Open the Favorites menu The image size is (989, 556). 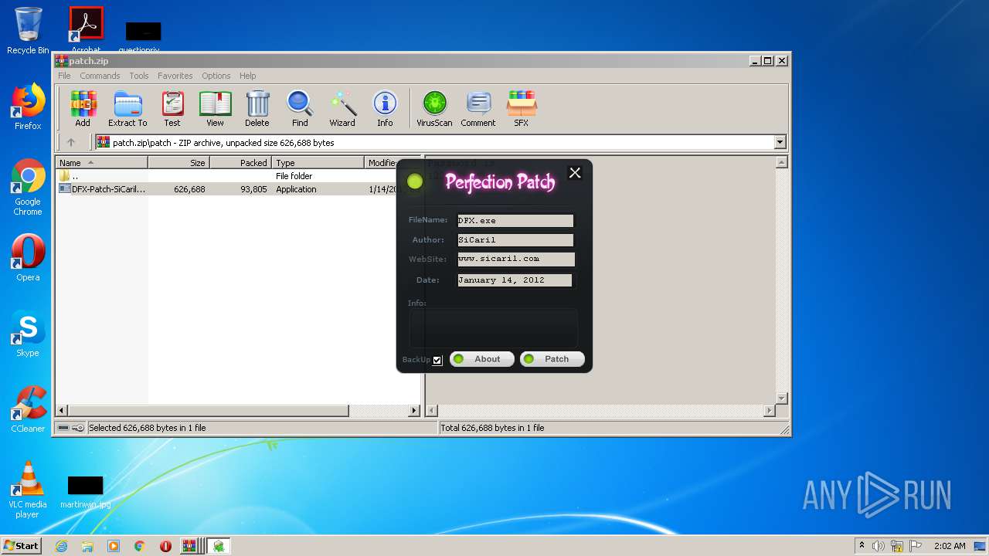(175, 76)
